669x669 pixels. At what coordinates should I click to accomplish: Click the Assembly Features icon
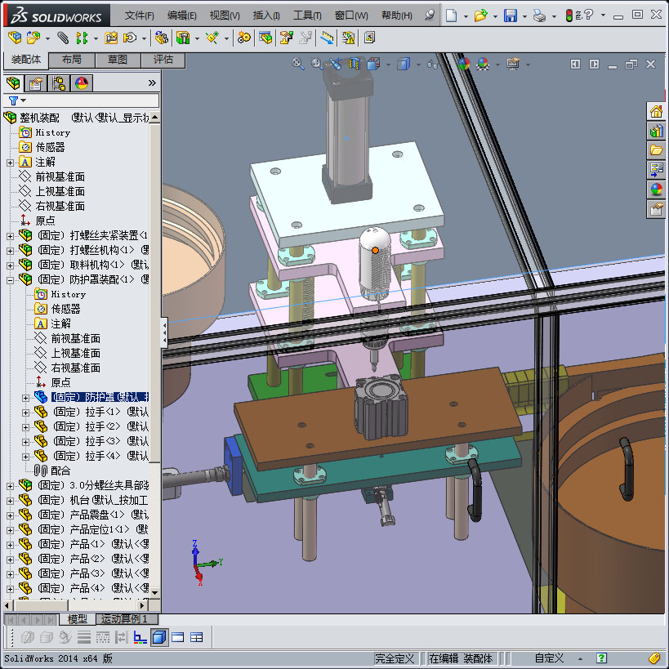(x=183, y=38)
